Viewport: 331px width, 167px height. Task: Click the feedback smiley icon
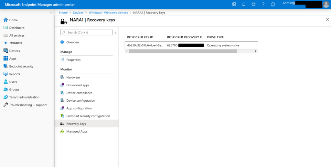pyautogui.click(x=273, y=5)
